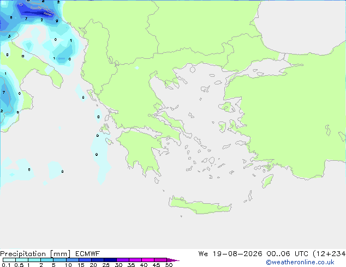Click the legend label 25
The image size is (346, 267).
(x=106, y=265)
